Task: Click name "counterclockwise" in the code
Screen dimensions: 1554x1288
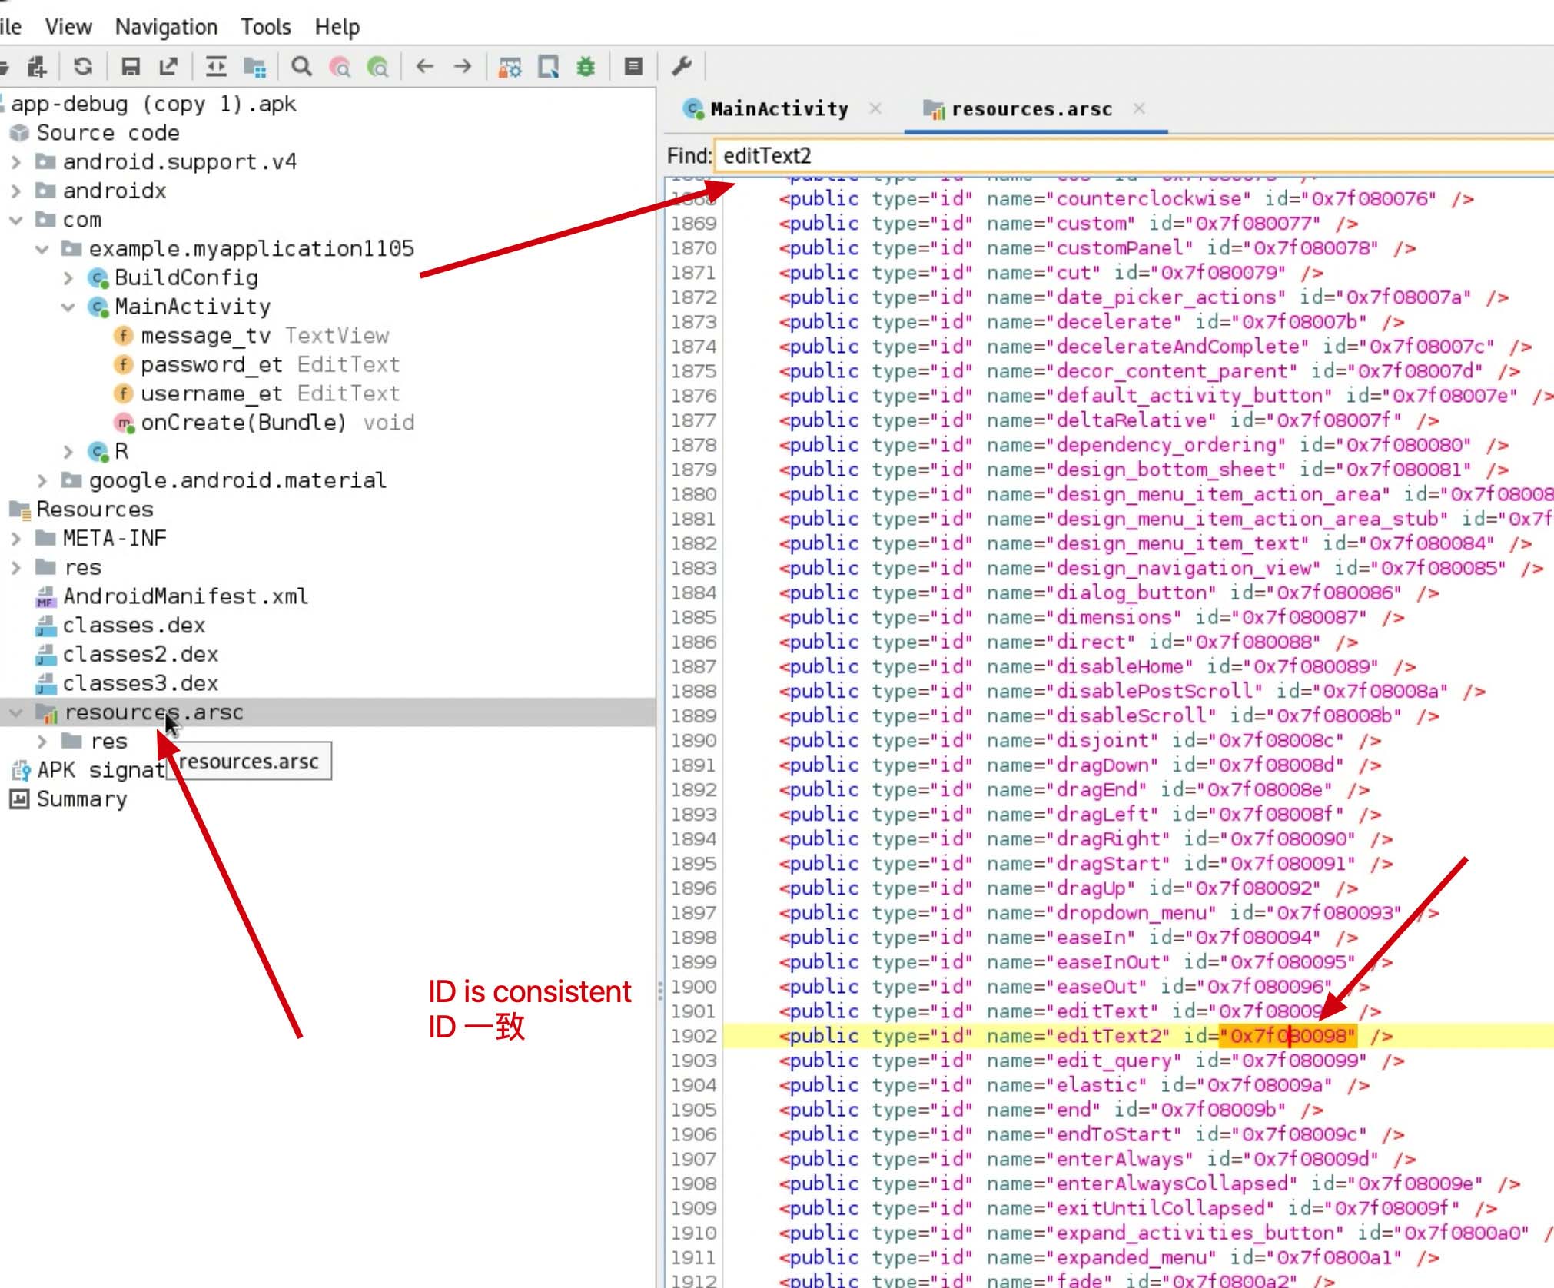Action: [1149, 199]
